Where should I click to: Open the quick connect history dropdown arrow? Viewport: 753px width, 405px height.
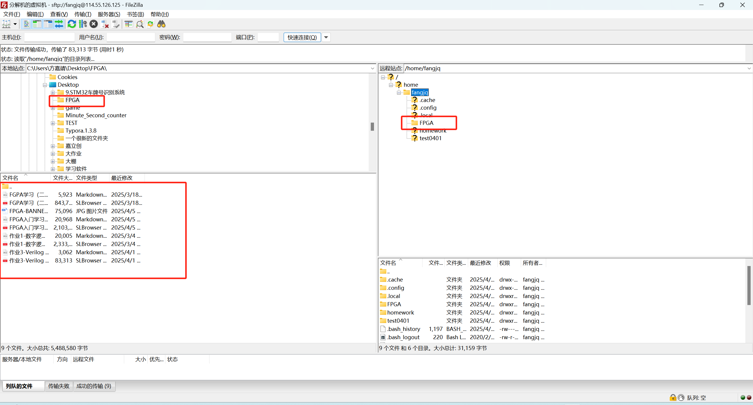coord(326,37)
